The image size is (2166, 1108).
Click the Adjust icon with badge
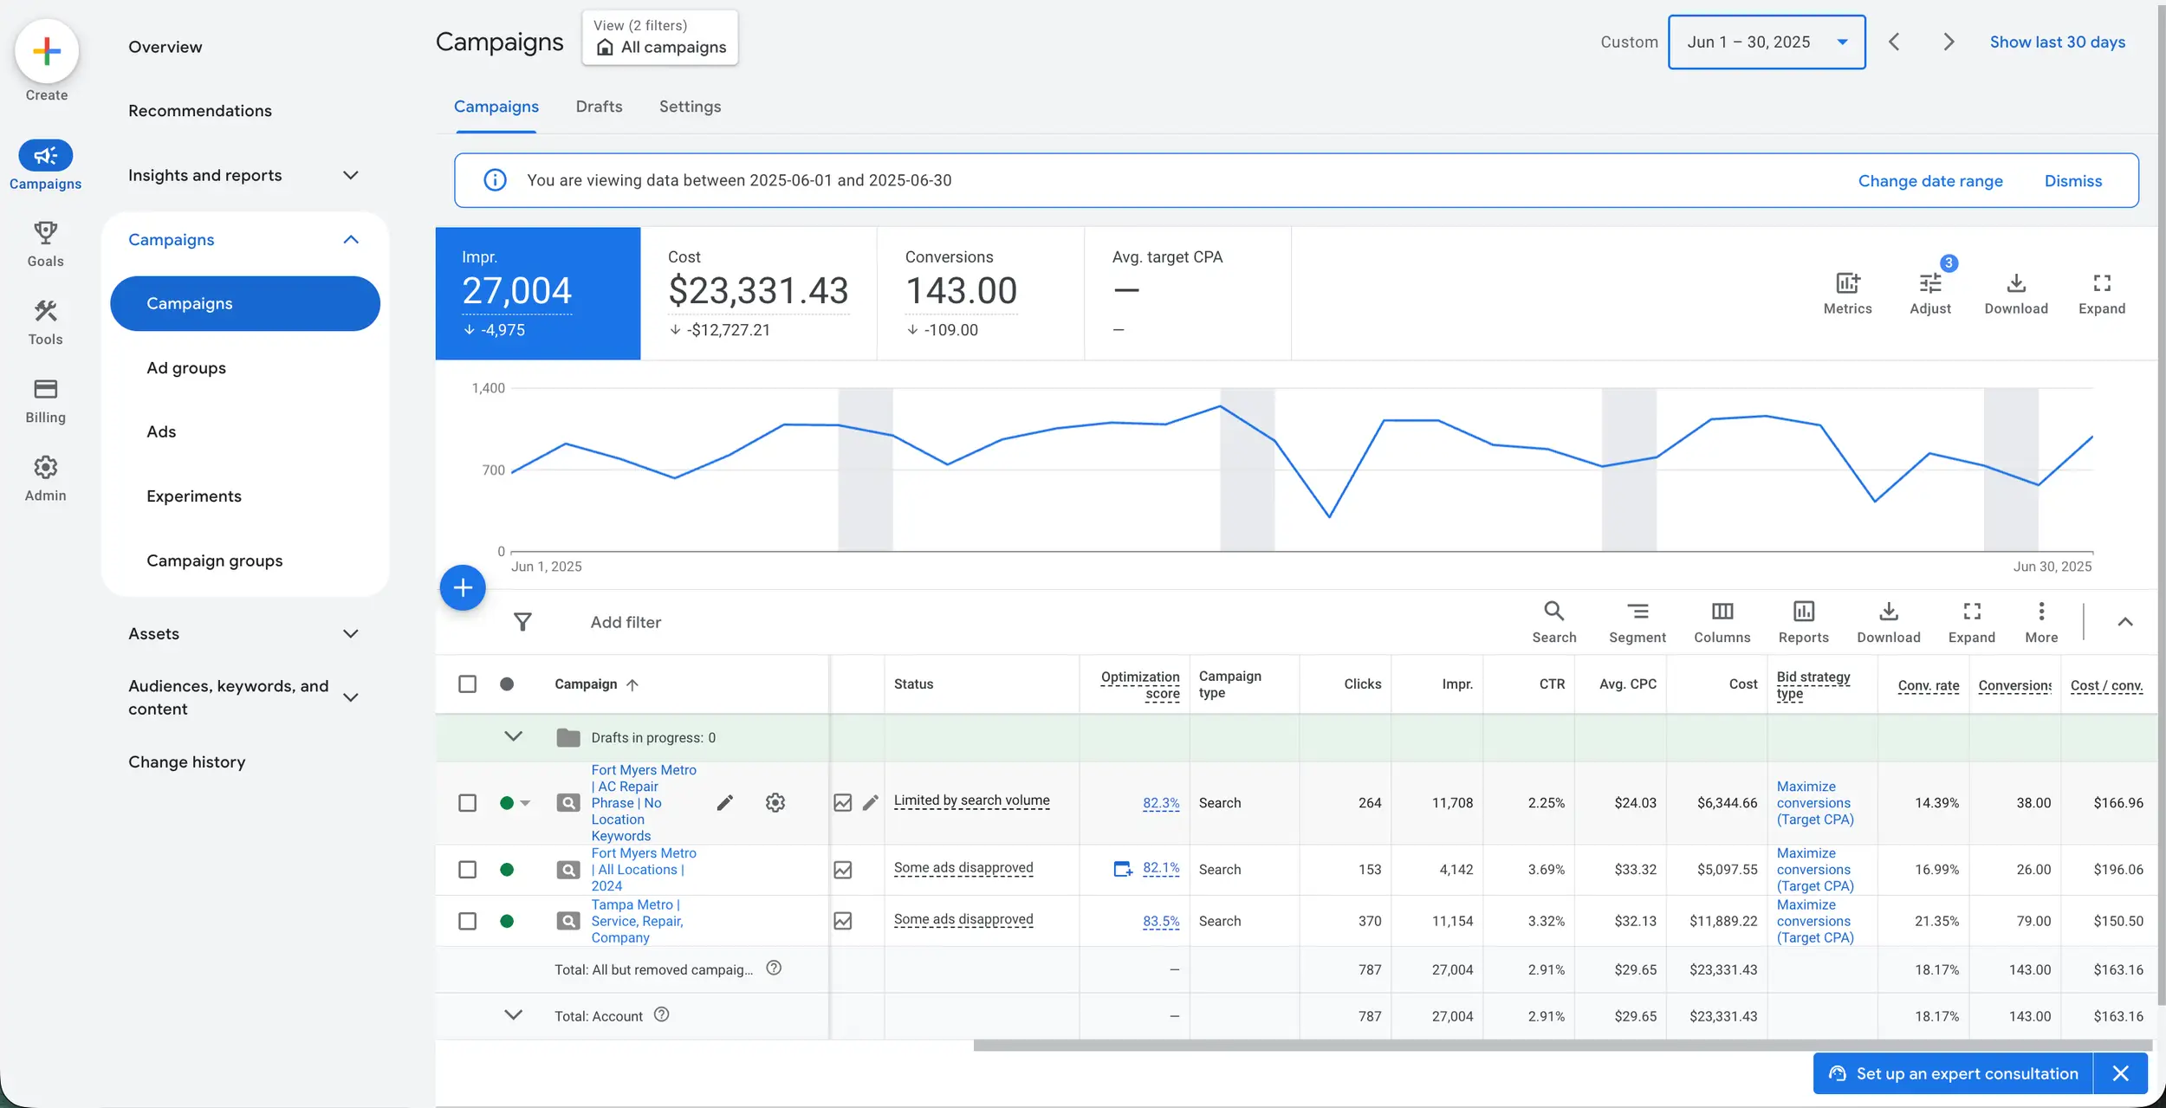1929,284
